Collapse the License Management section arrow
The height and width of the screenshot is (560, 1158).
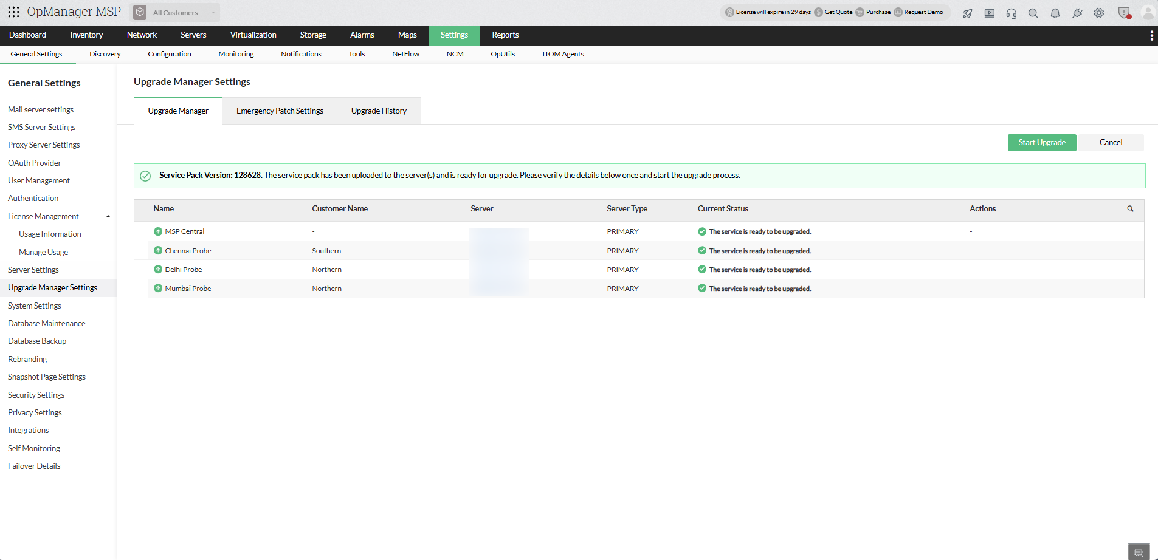(108, 217)
